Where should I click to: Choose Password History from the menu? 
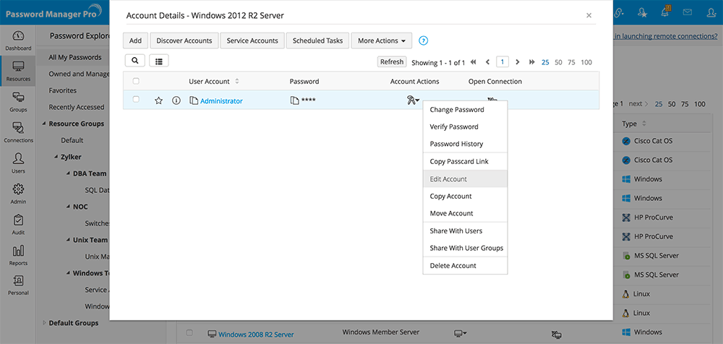point(465,144)
